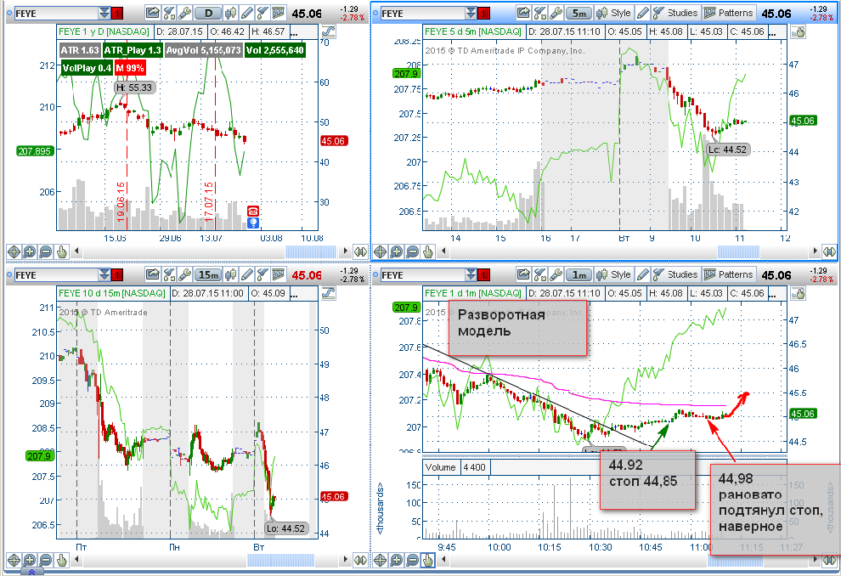Open wrench settings in the 1m chart toolbar

point(556,274)
